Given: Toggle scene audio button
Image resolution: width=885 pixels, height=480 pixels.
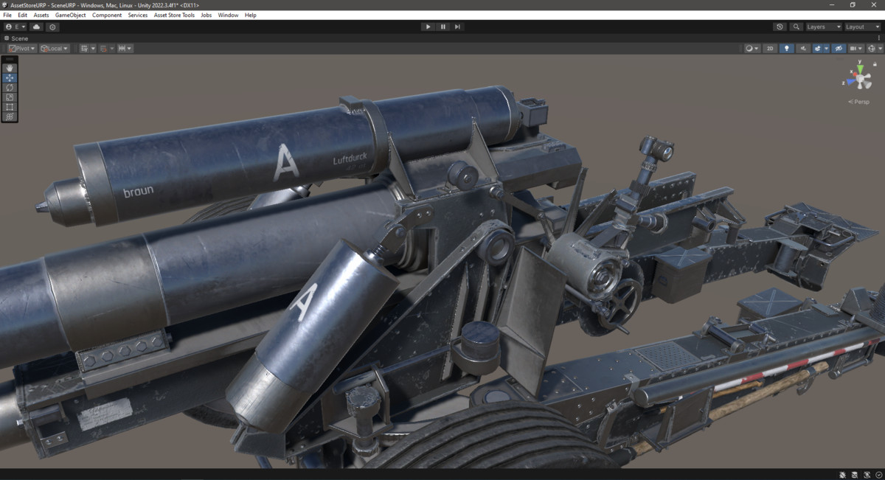Looking at the screenshot, I should coord(803,49).
